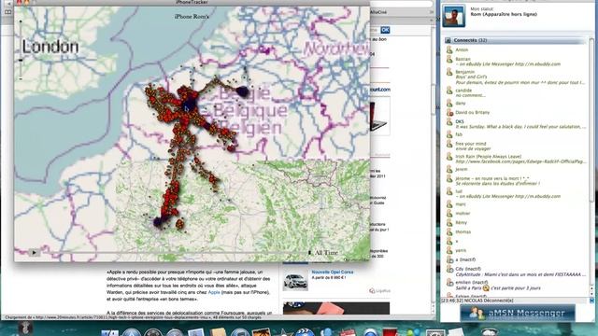
Task: Click the status icon next to jérome
Action: click(449, 178)
